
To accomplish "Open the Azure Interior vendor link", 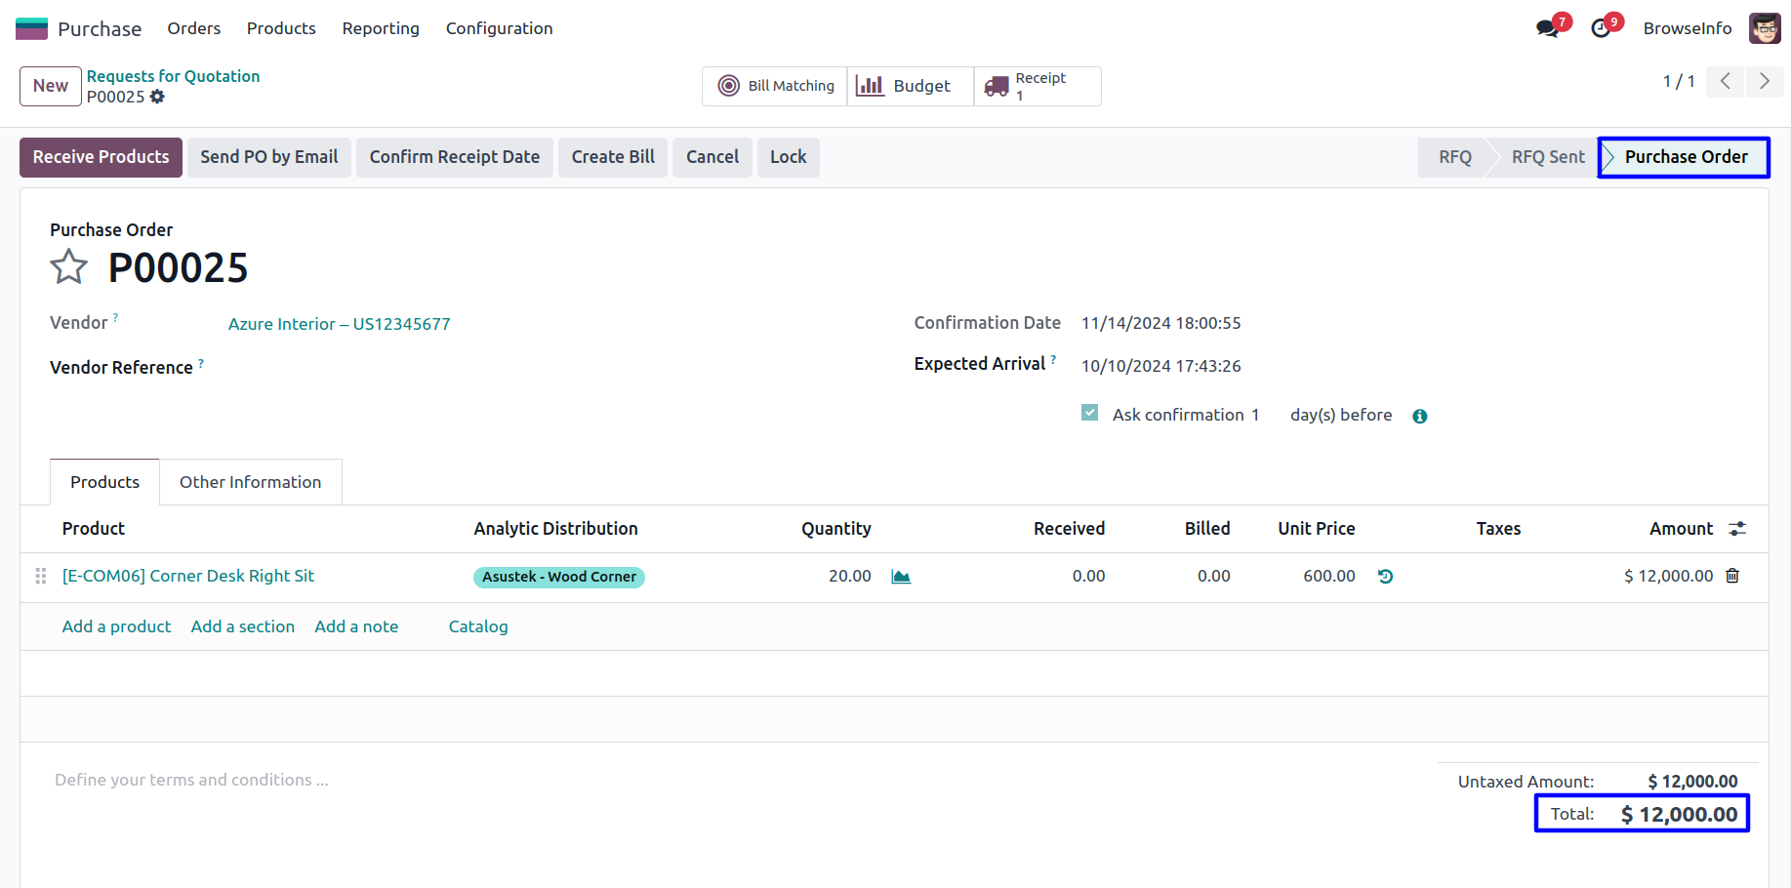I will click(x=339, y=324).
